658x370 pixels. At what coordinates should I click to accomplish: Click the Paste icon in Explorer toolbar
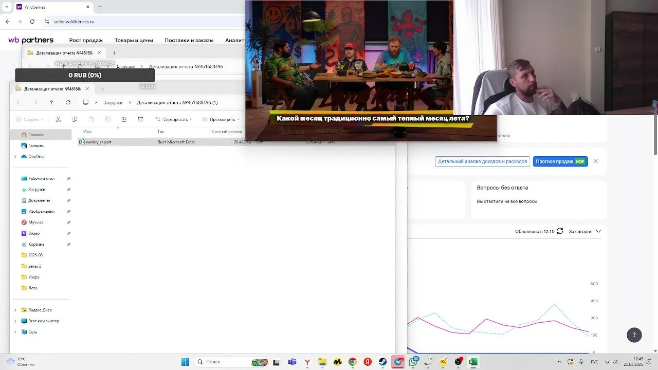[91, 119]
